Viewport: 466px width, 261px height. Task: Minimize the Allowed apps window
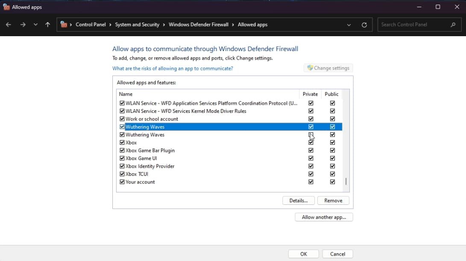(419, 7)
